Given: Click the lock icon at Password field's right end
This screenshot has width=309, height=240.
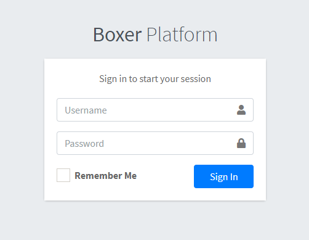Looking at the screenshot, I should 241,143.
